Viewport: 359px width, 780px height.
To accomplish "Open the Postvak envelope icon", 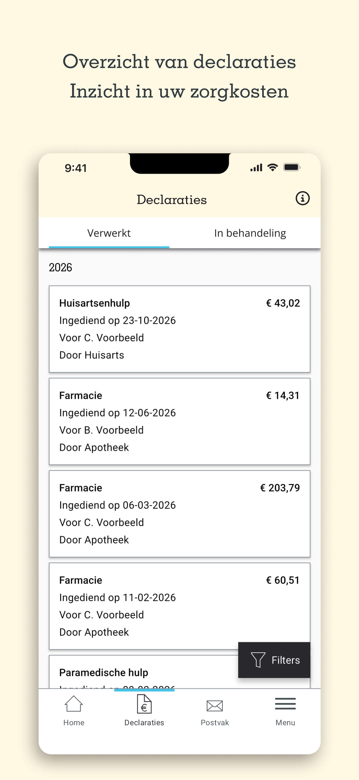I will (215, 706).
